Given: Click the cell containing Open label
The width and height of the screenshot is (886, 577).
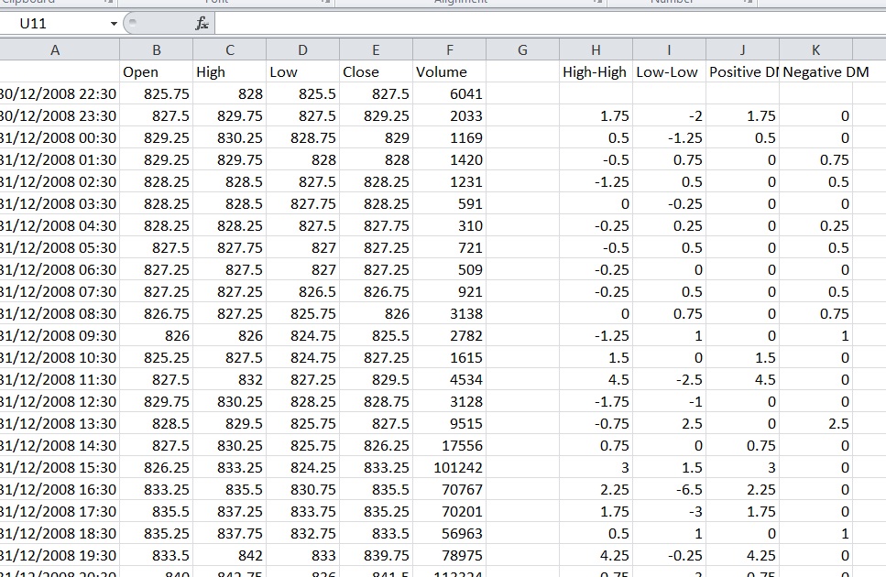Looking at the screenshot, I should point(156,71).
